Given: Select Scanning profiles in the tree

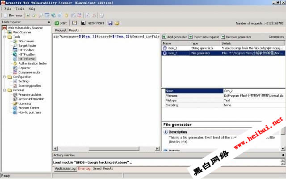Looking at the screenshot, I should point(30,86).
